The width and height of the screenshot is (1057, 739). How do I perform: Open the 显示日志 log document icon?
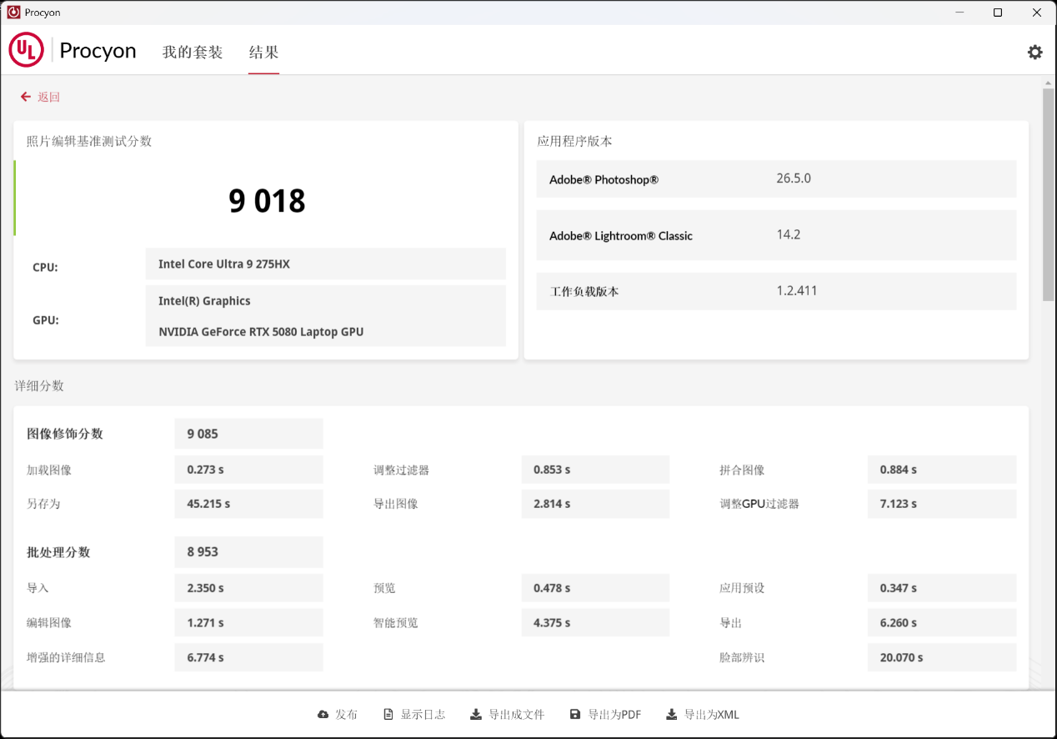387,714
